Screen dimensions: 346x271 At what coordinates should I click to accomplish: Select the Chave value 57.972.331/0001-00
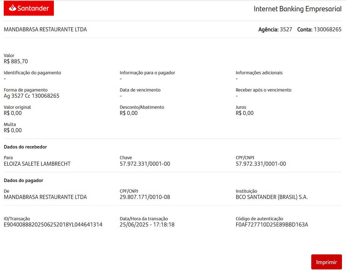pos(145,164)
